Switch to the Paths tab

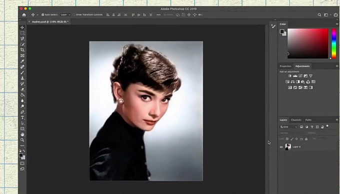[x=308, y=120]
